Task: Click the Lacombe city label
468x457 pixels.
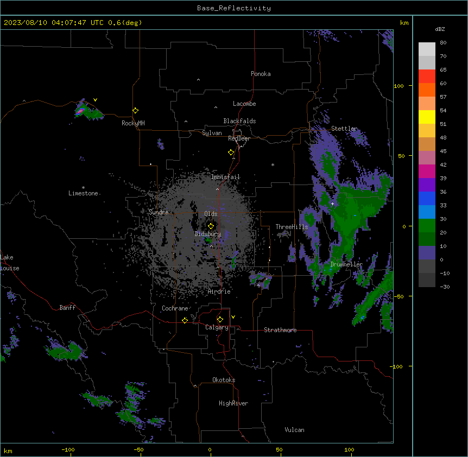Action: 244,104
